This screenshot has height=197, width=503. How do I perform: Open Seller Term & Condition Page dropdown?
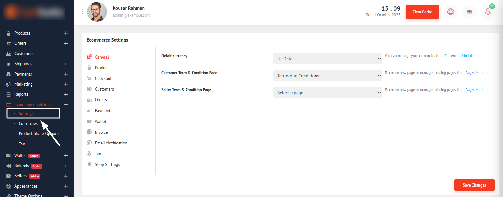[x=327, y=93]
